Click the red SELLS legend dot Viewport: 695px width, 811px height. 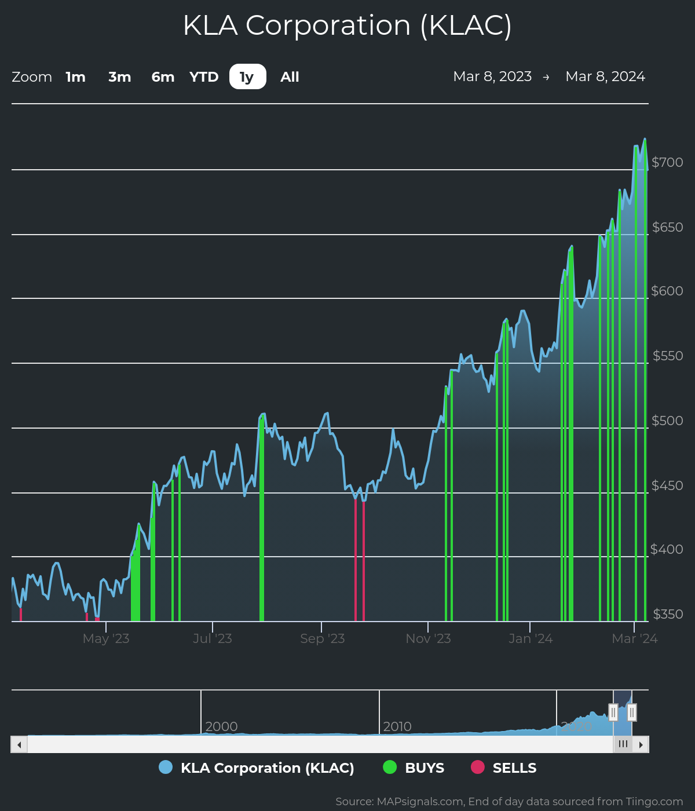(x=478, y=768)
